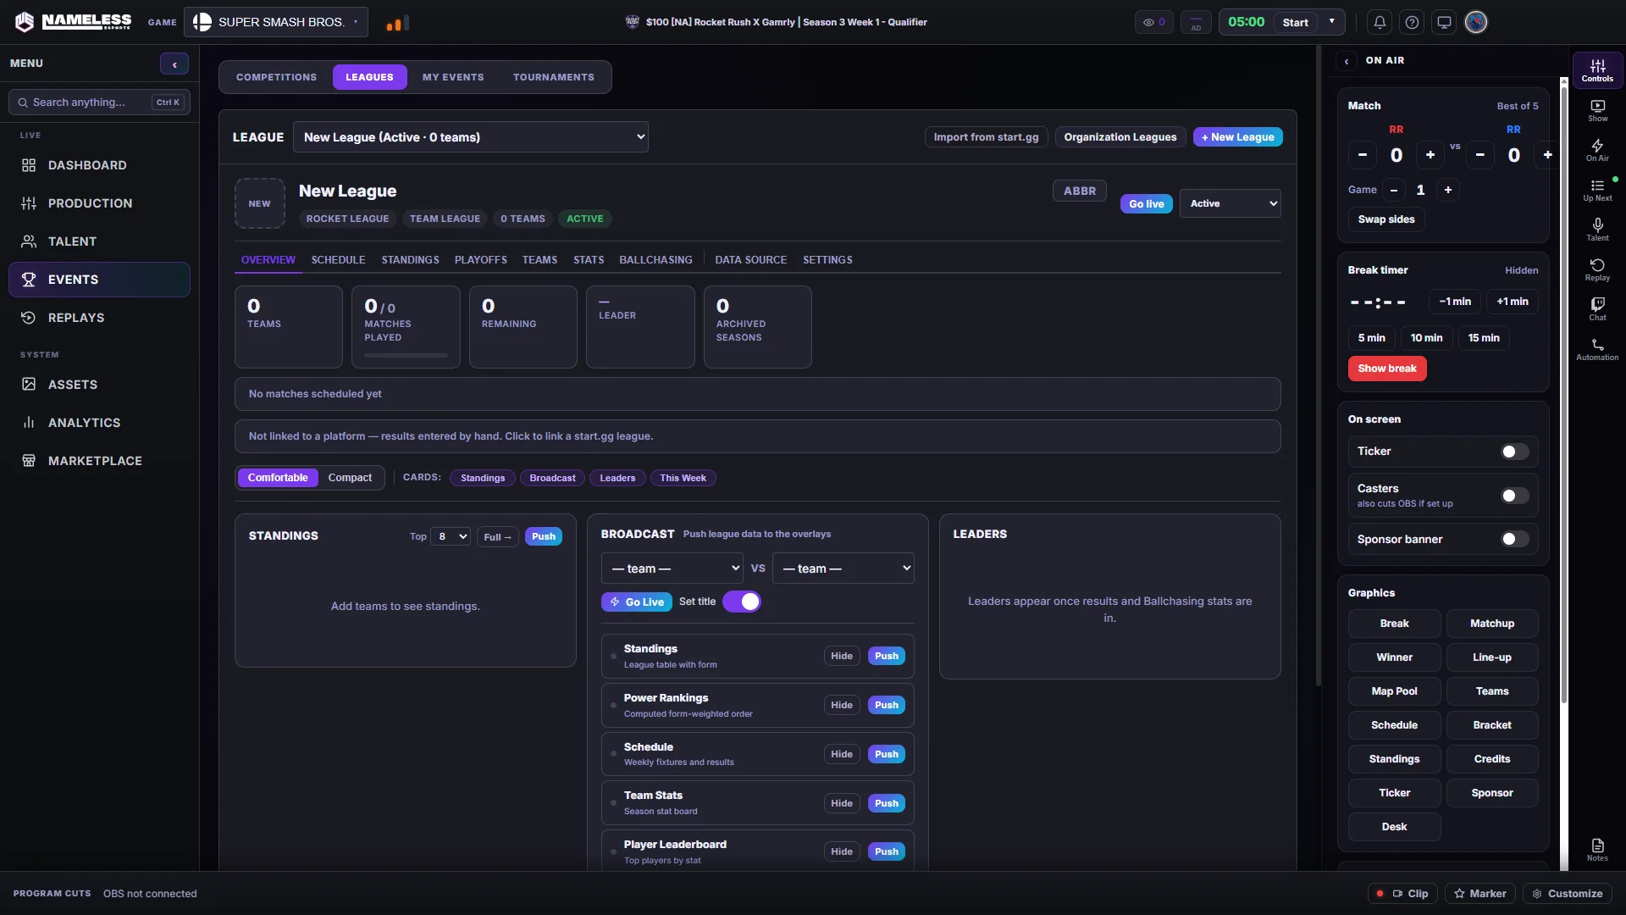The height and width of the screenshot is (915, 1626).
Task: Click the + New League button
Action: pos(1237,137)
